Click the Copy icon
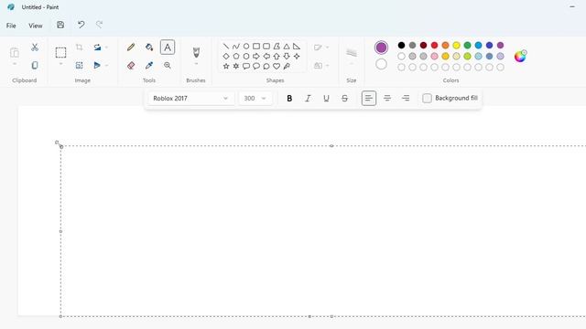This screenshot has width=586, height=329. coord(35,65)
